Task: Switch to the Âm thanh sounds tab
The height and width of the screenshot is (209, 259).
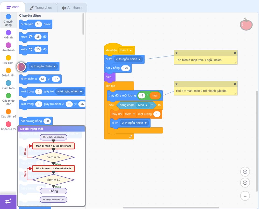Action: (x=72, y=8)
